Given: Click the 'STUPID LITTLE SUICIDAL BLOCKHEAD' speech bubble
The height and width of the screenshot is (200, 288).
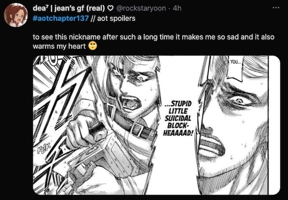Looking at the screenshot, I should [178, 119].
